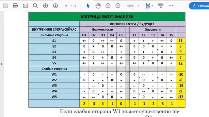
Task: Click the O1 column total 2
Action: 84,103
